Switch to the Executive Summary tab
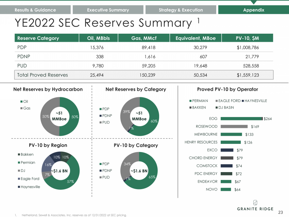 pyautogui.click(x=108, y=10)
